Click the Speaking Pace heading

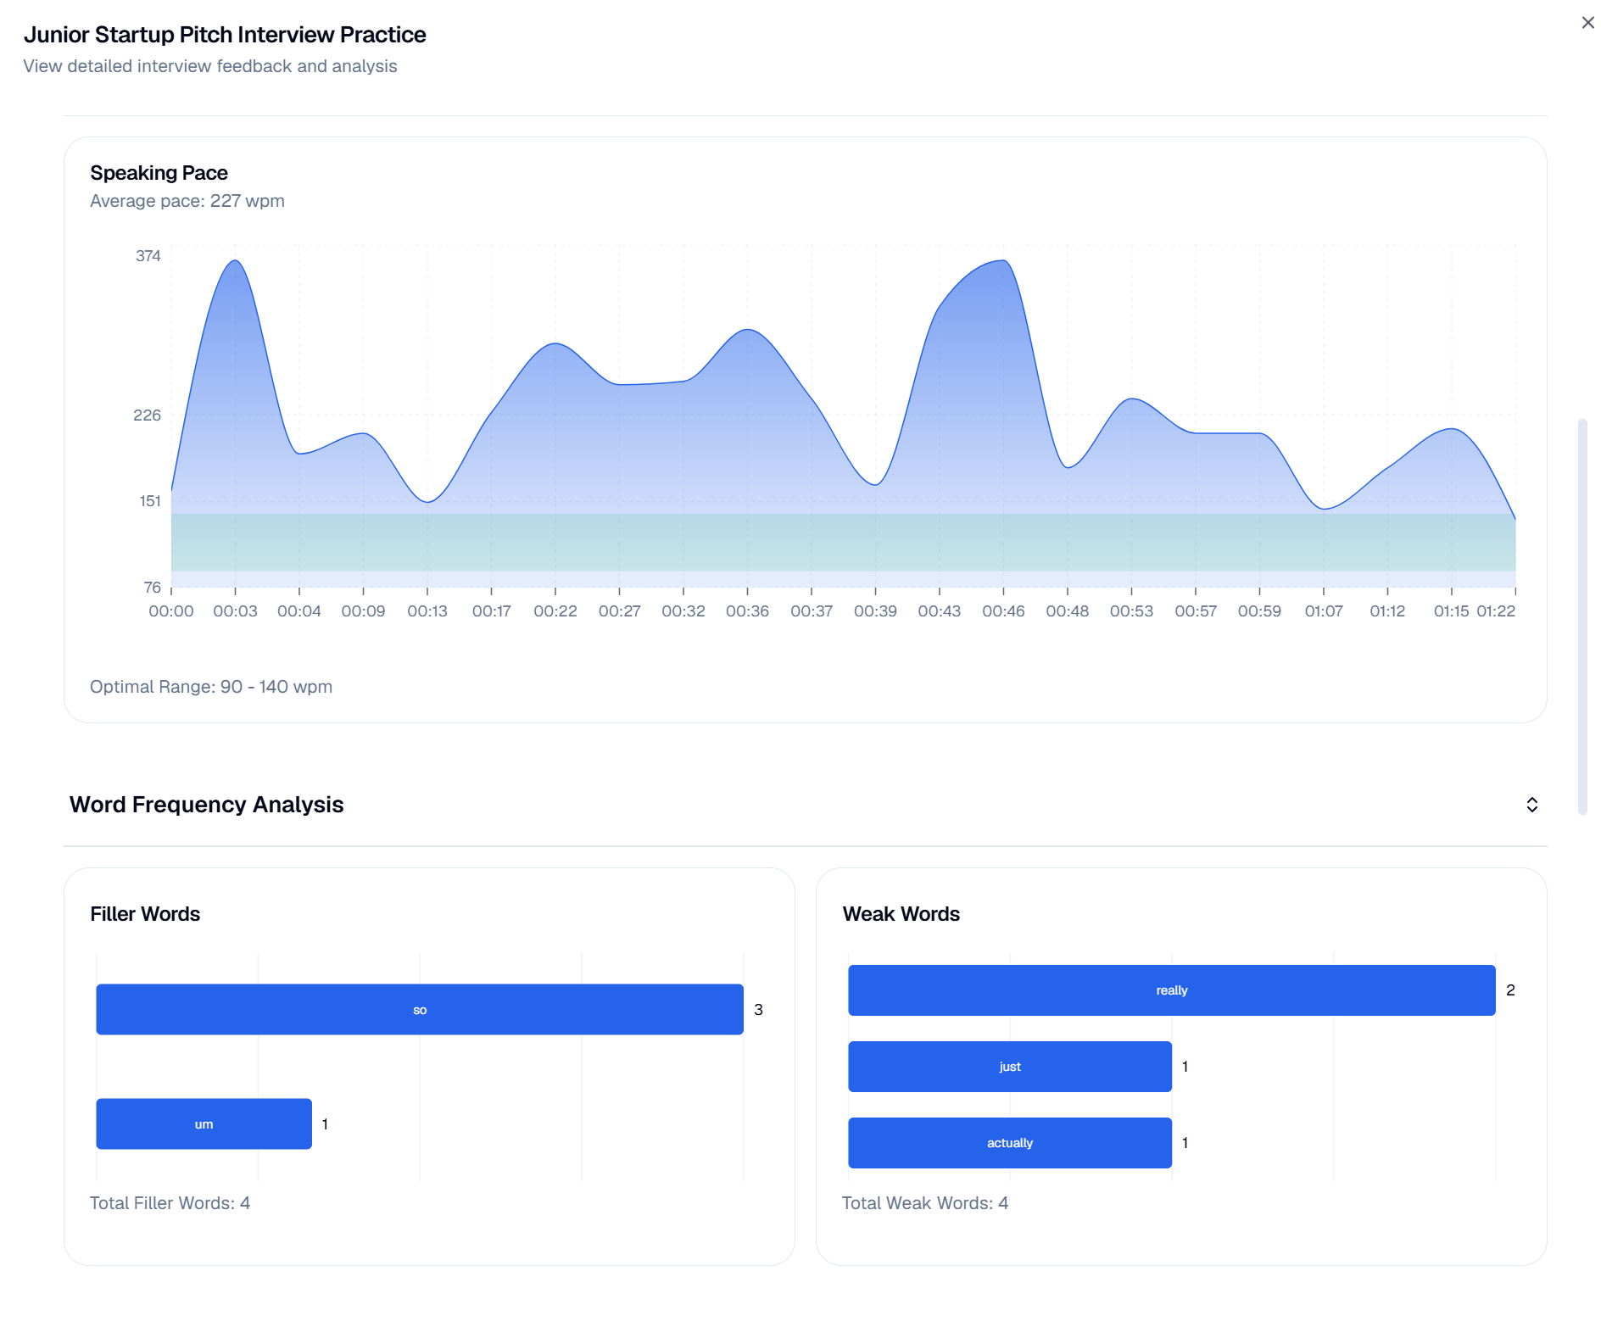pyautogui.click(x=159, y=172)
